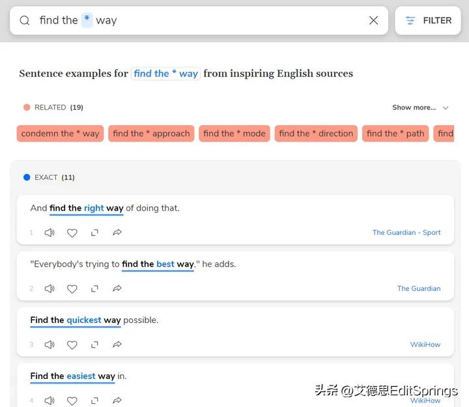Viewport: 469px width, 407px height.
Task: Expand the 'find the best way' sentence card
Action: coord(94,289)
